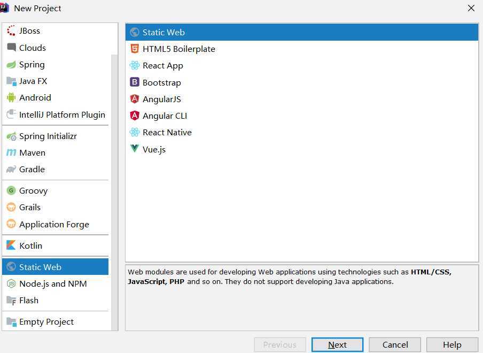Select the Grails icon

tap(11, 207)
